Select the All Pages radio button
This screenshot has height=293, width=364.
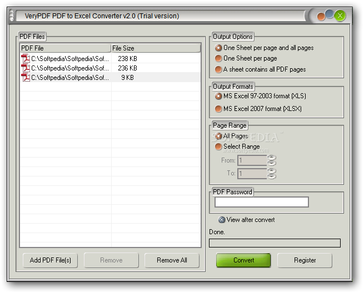218,136
